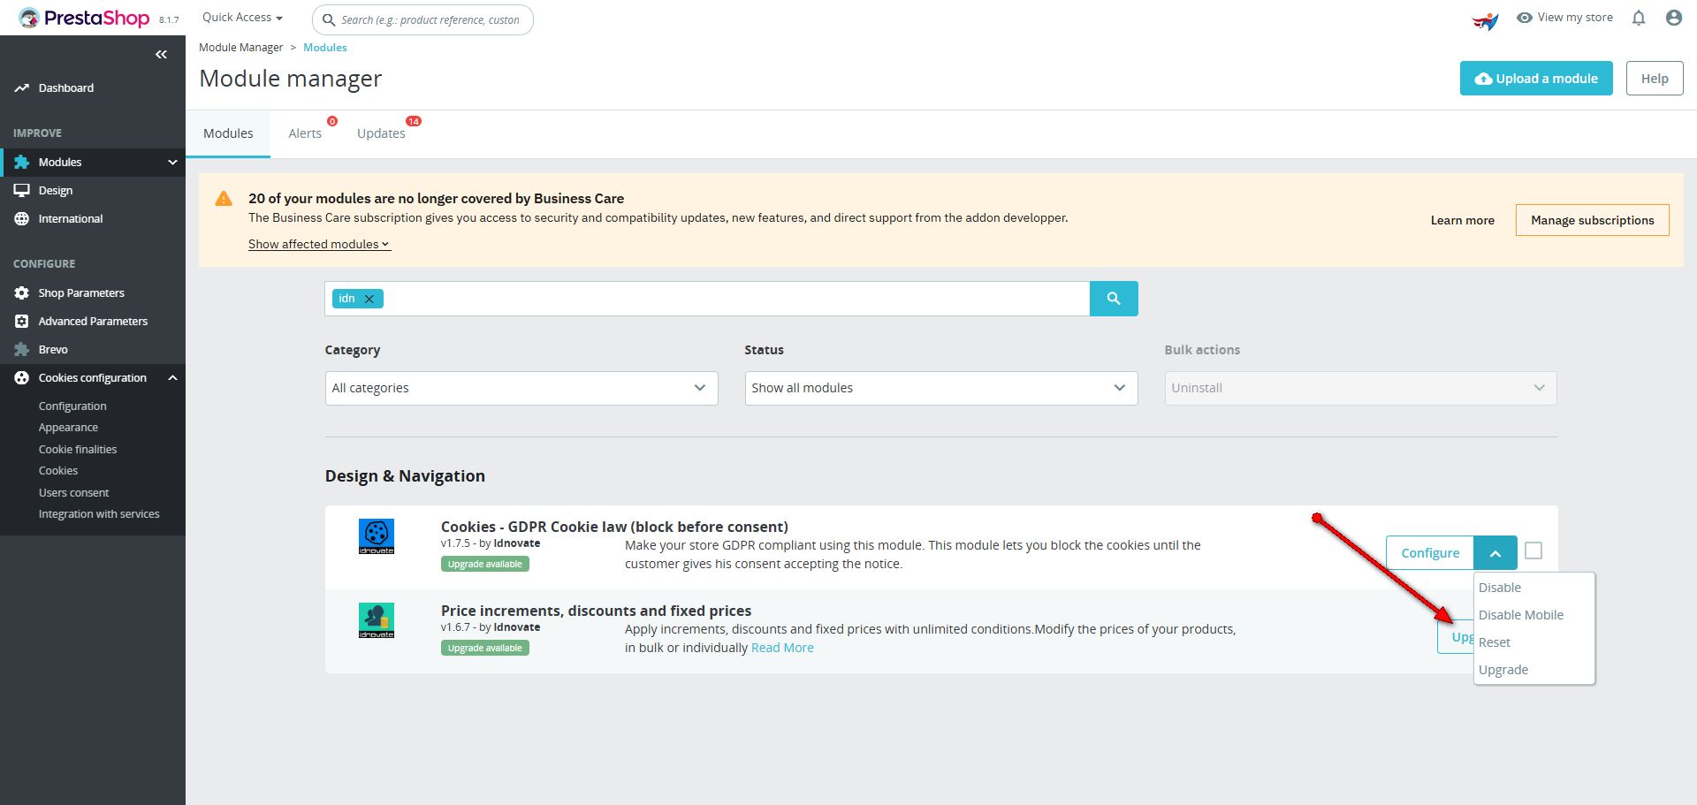
Task: Tick the Cookies GDPR module checkbox
Action: (x=1533, y=551)
